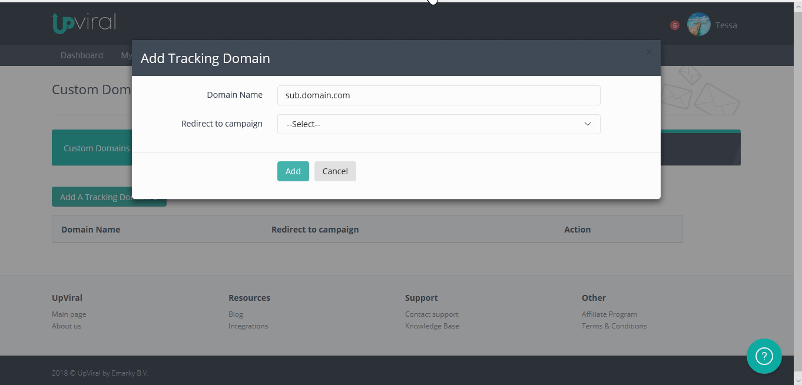Close the Add Tracking Domain dialog
The height and width of the screenshot is (385, 802).
coord(648,52)
